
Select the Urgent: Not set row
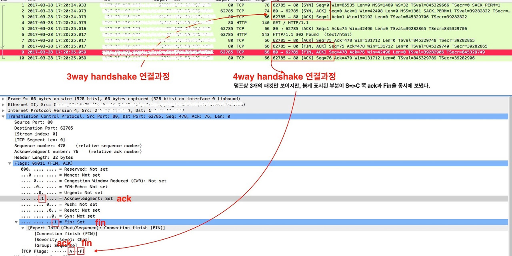[x=62, y=193]
